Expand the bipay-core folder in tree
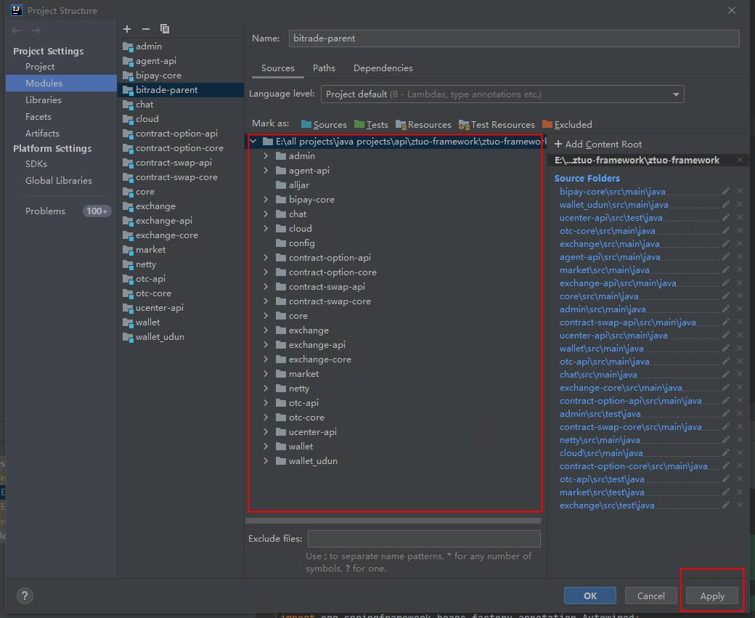Viewport: 755px width, 618px height. 266,199
